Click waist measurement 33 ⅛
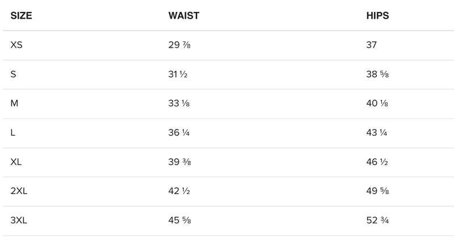The height and width of the screenshot is (242, 454). coord(179,103)
